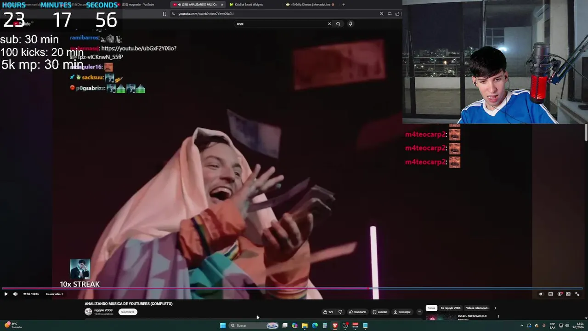Viewport: 588px width, 331px height.
Task: Bookmark the page with the bookmark icon
Action: 164,14
